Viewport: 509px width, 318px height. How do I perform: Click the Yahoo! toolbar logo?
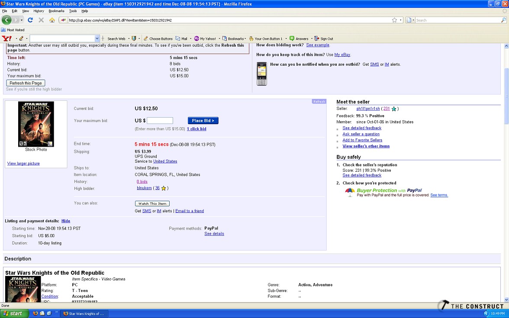[x=7, y=39]
